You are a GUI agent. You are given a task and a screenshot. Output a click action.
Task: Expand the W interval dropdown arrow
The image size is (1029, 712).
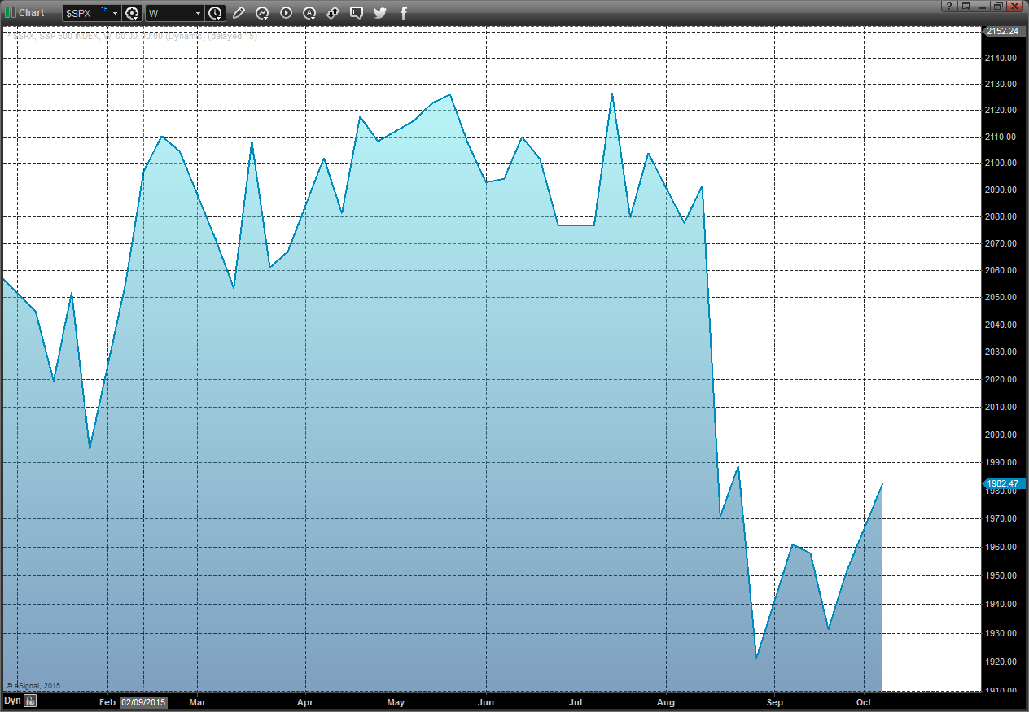[x=198, y=14]
